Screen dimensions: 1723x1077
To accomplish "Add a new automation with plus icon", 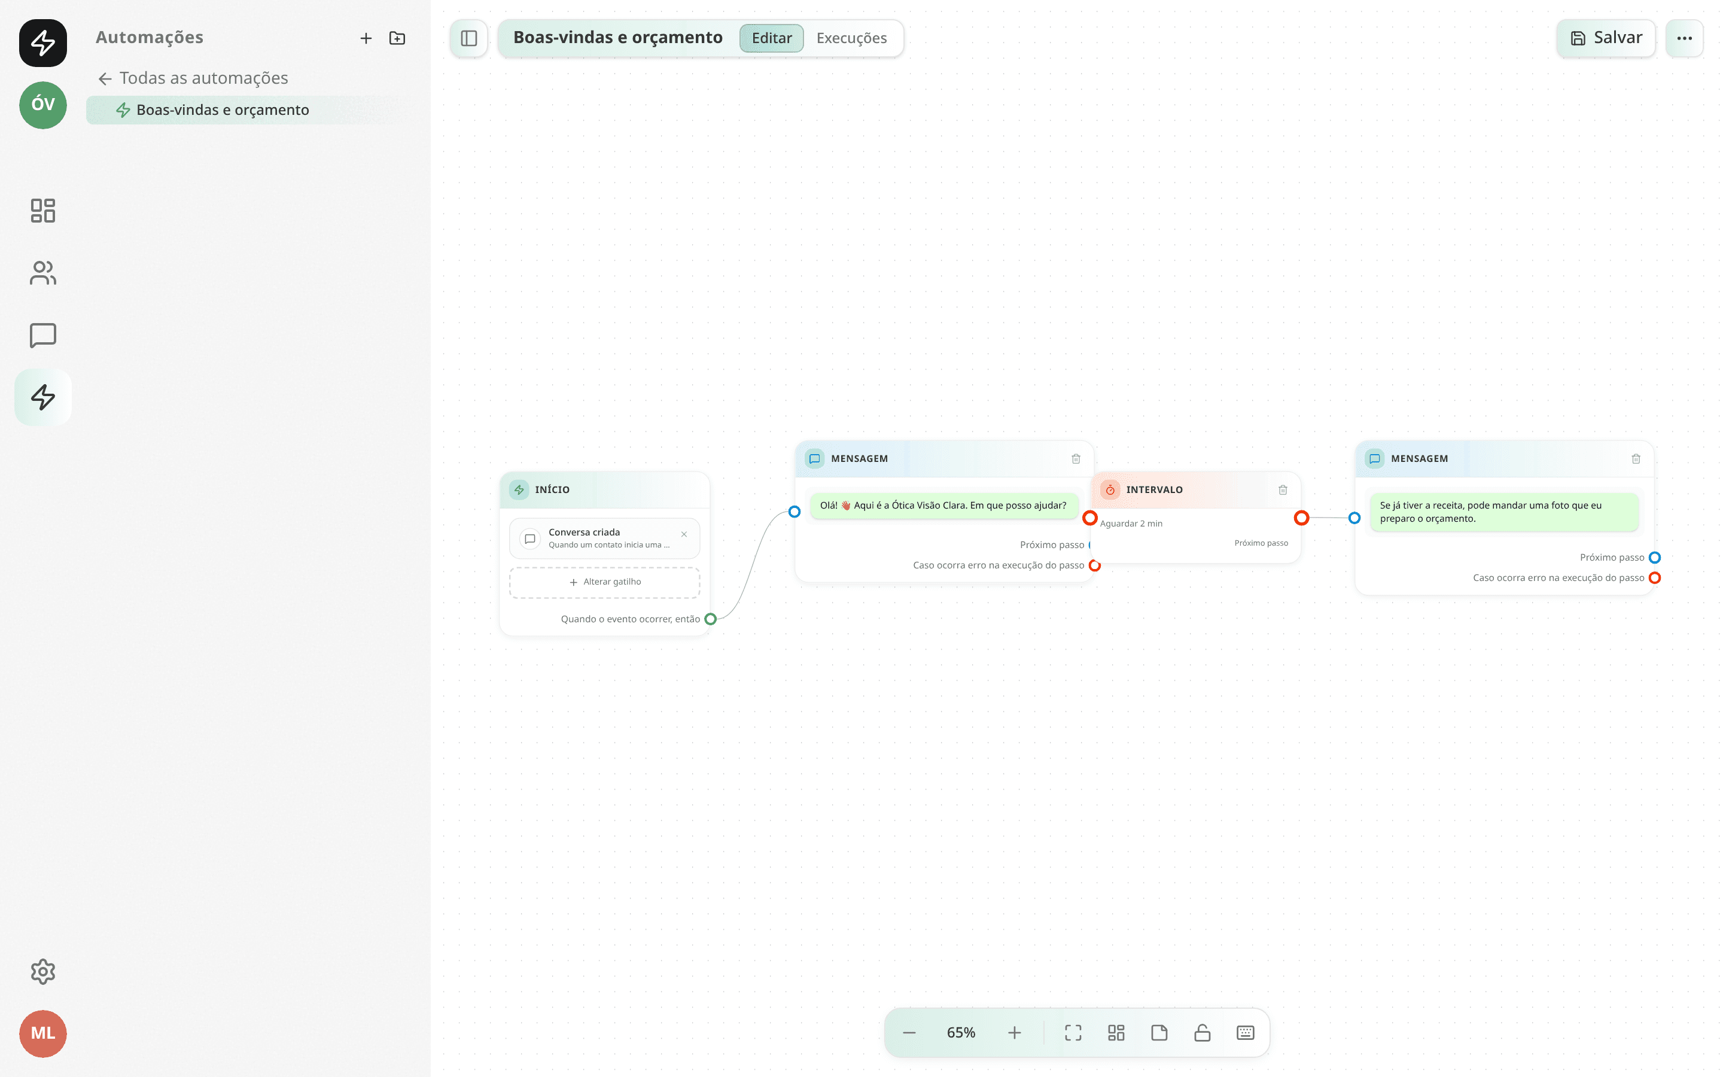I will 366,38.
